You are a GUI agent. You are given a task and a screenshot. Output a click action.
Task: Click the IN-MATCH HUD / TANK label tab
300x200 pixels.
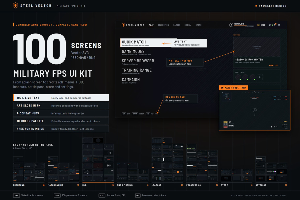(233, 88)
